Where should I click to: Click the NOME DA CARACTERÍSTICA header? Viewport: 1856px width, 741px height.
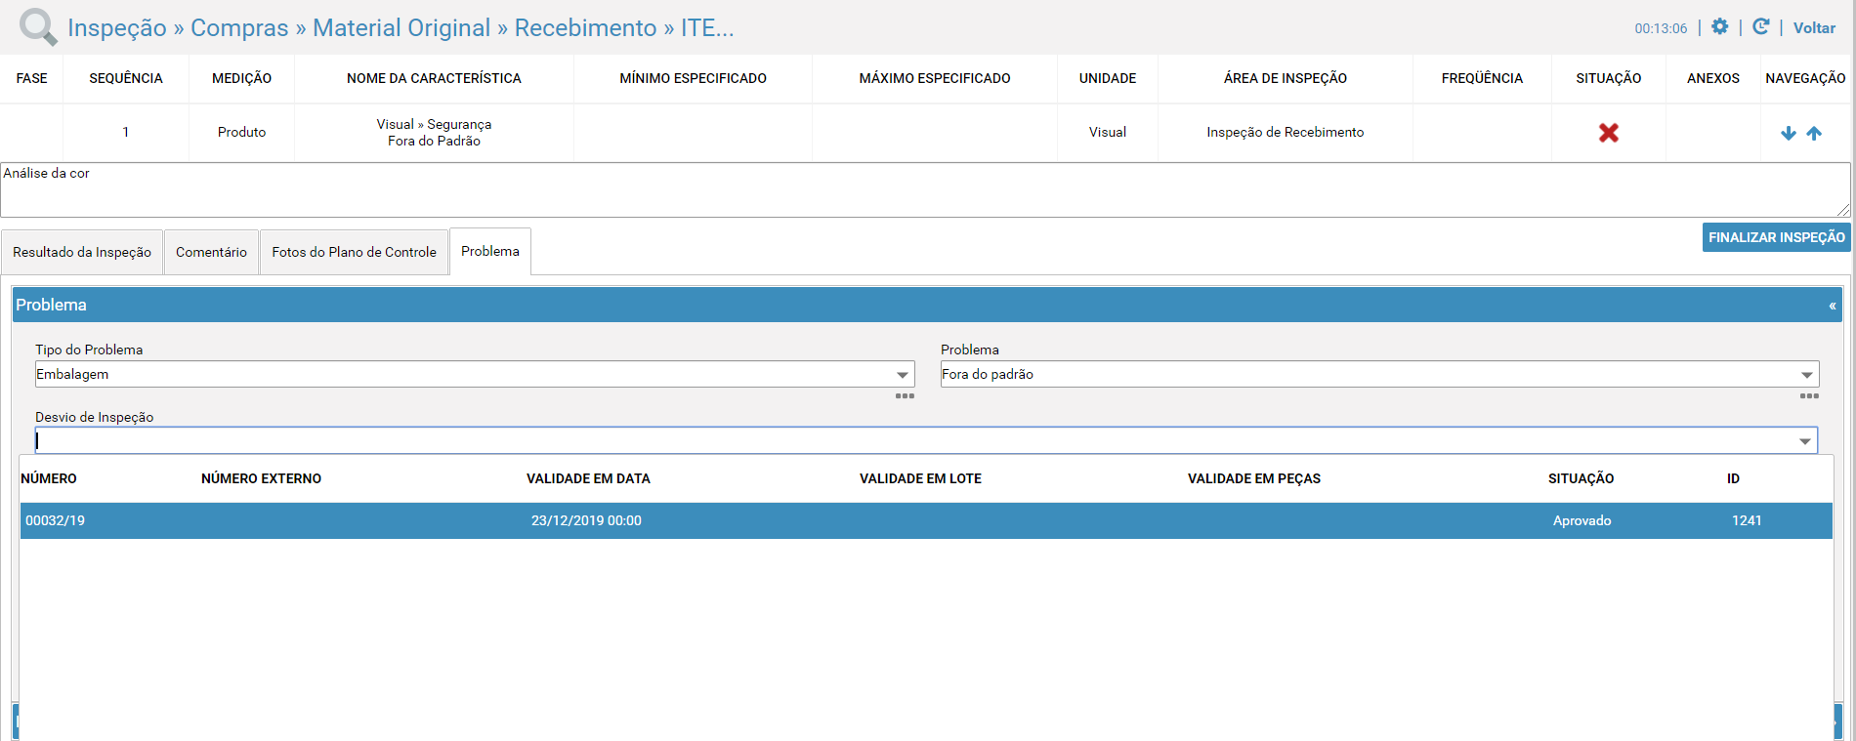click(x=434, y=78)
